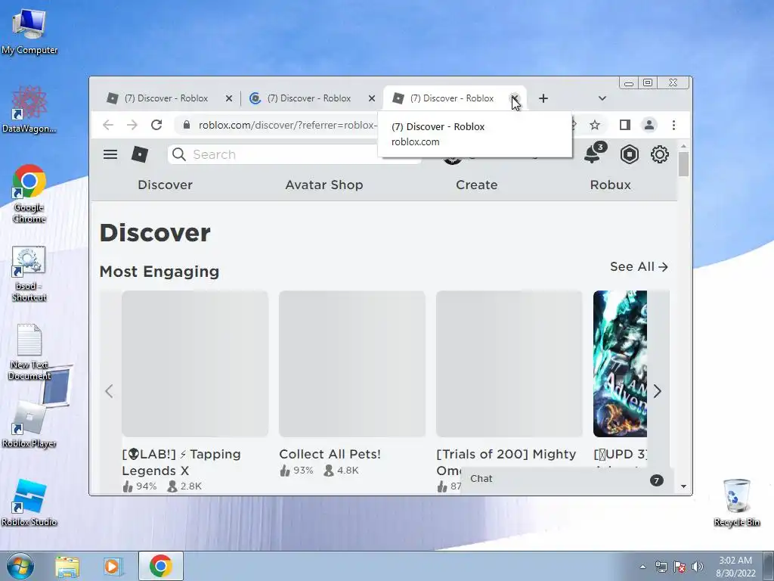
Task: Show hidden tray icons arrow
Action: [642, 567]
